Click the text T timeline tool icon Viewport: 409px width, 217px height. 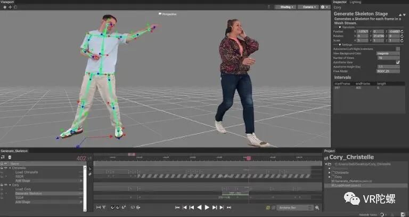tap(104, 207)
